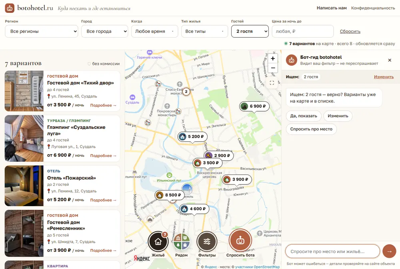Select the 3 900 ₽ map marker
The image size is (400, 269).
(237, 179)
